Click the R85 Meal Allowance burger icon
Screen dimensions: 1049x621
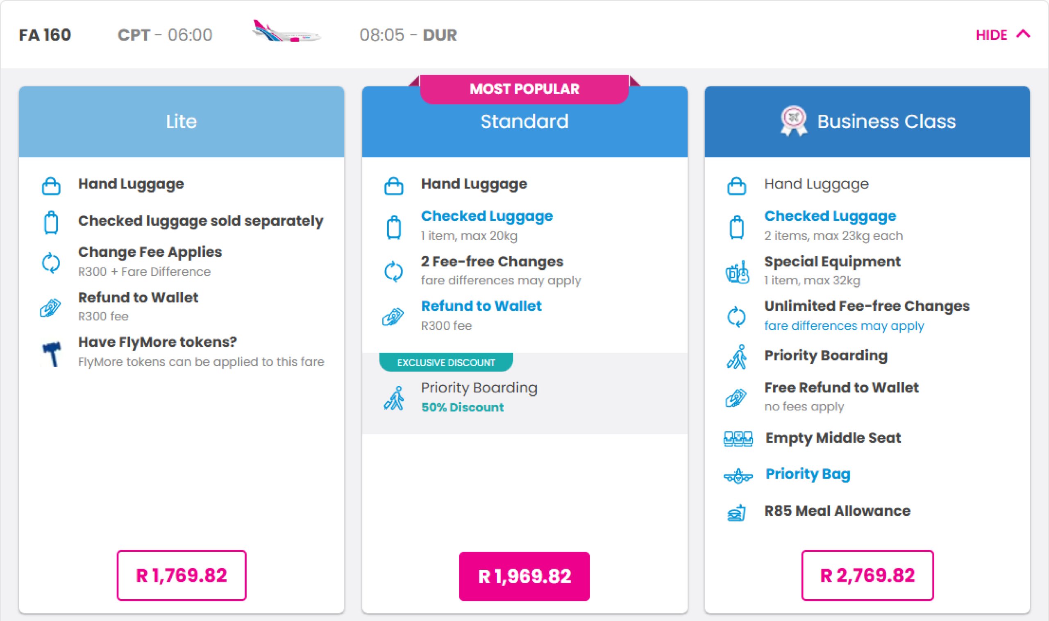click(737, 512)
